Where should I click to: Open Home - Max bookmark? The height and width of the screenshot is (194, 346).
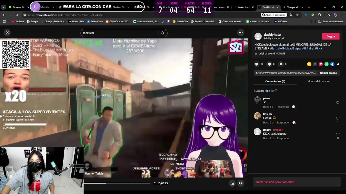click(x=76, y=22)
